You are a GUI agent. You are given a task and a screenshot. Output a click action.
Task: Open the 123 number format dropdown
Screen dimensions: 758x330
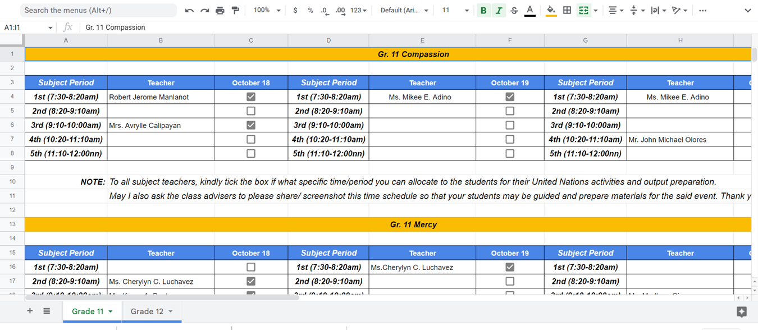click(358, 11)
